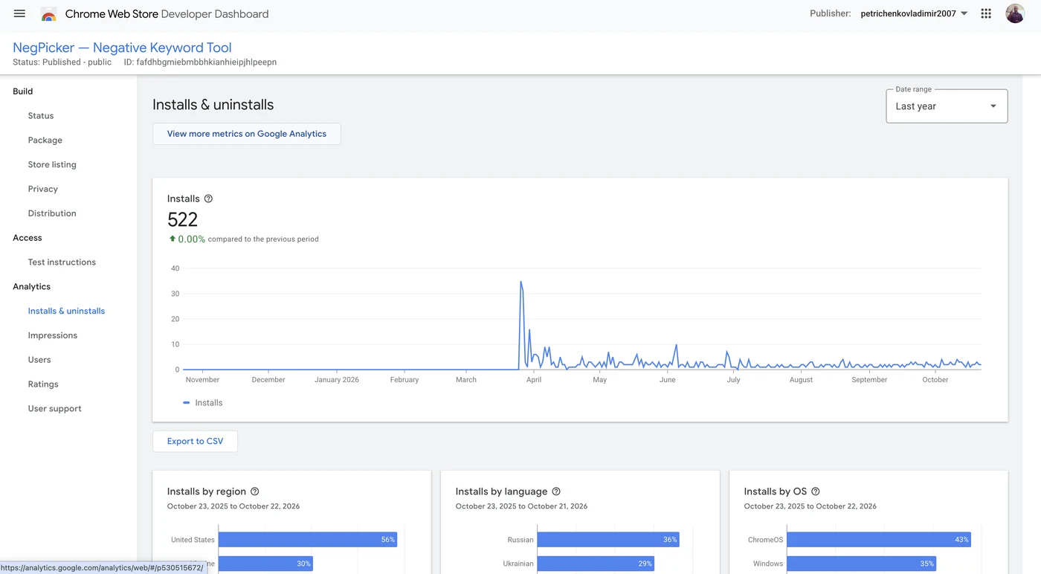Go to Status in the sidebar

pos(41,116)
